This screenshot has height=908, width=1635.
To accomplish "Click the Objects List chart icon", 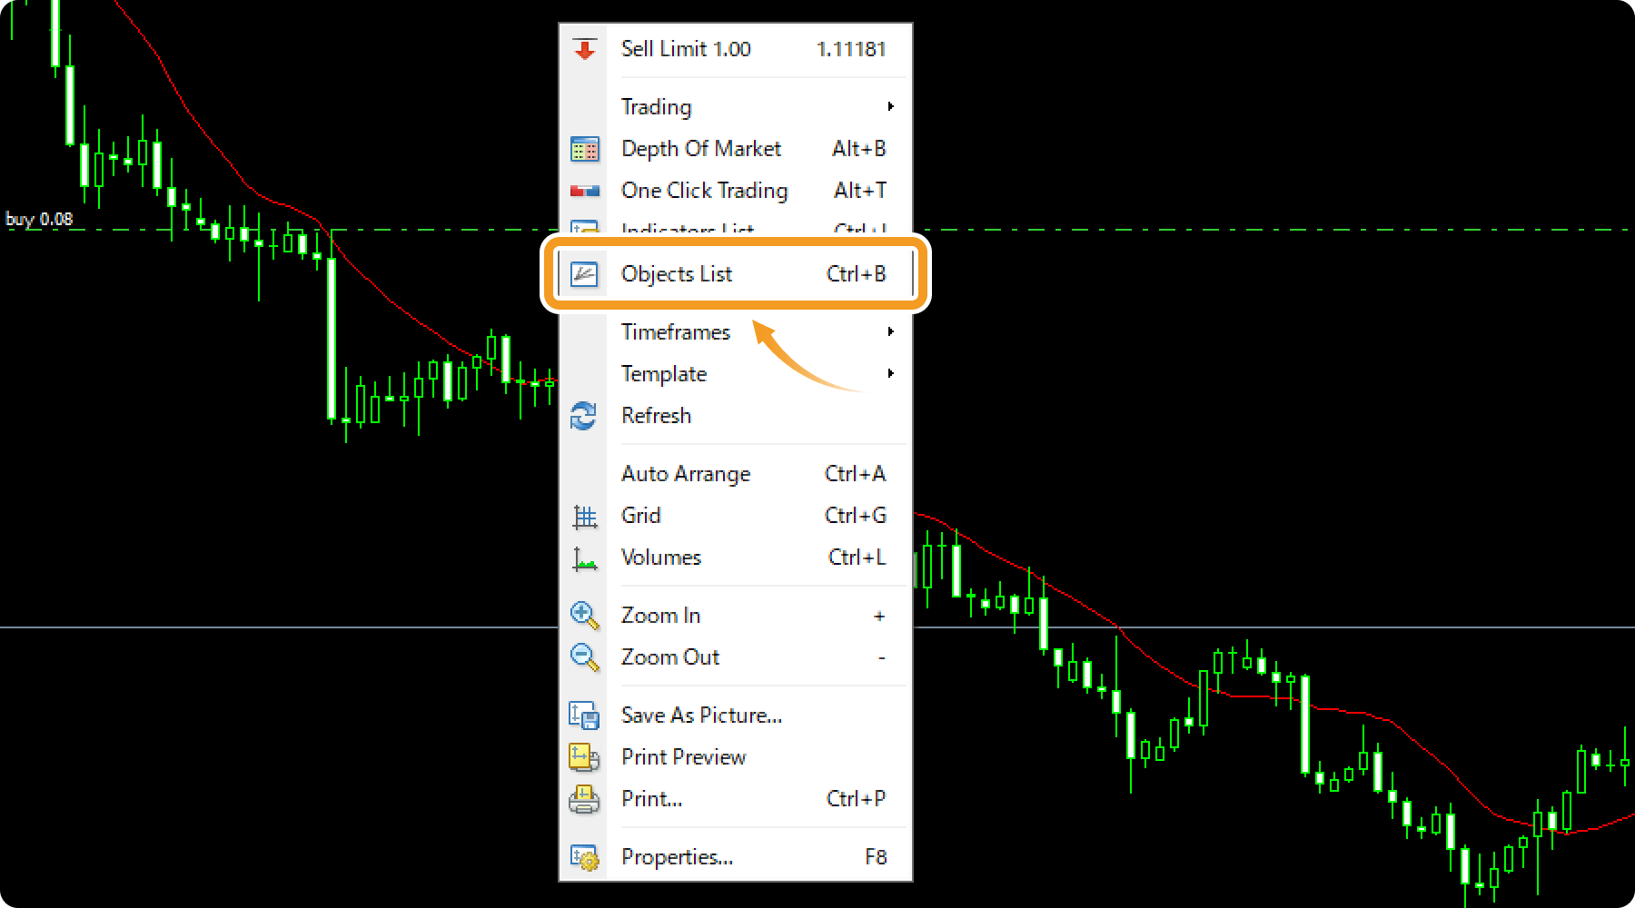I will [x=584, y=274].
